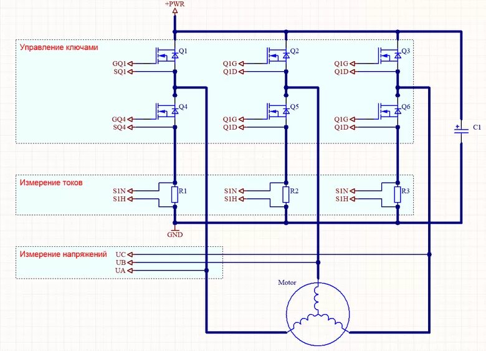This screenshot has width=486, height=351.
Task: Click the 'GQ1' net label text
Action: 120,64
